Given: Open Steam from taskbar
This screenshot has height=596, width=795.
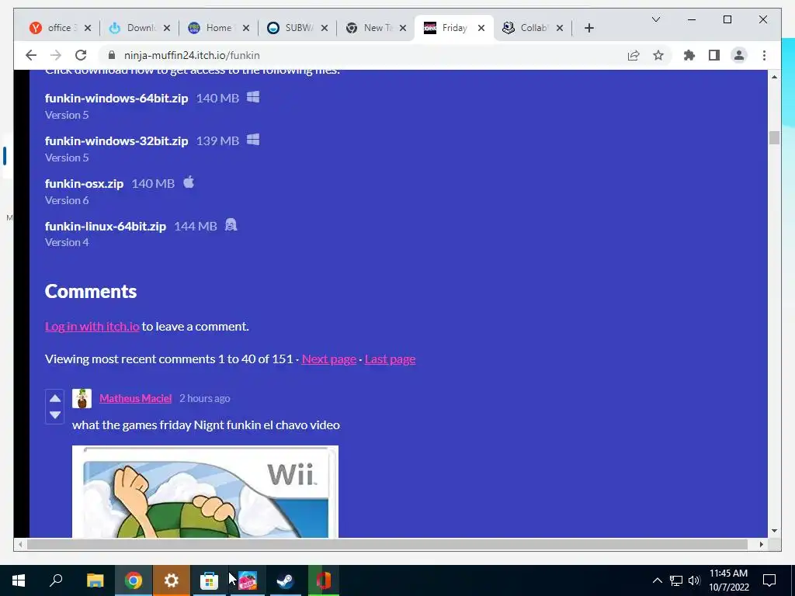Looking at the screenshot, I should pyautogui.click(x=285, y=580).
